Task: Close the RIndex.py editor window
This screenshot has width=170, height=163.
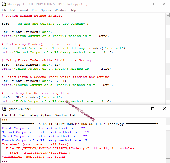Action: (164, 4)
